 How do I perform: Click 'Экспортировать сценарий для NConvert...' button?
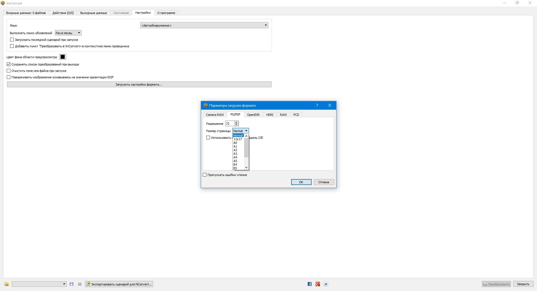[x=119, y=284]
